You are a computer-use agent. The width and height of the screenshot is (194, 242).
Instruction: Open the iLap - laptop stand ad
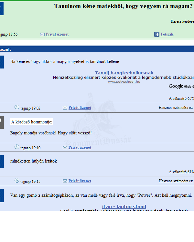[124, 206]
